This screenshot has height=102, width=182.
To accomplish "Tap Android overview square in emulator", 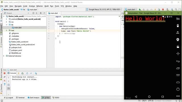I will coord(163,97).
